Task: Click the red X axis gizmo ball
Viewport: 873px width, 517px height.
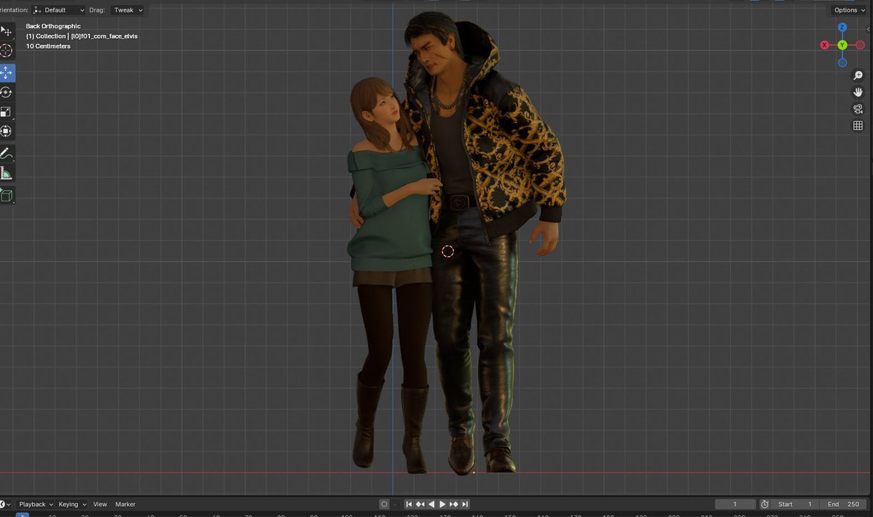Action: [824, 45]
